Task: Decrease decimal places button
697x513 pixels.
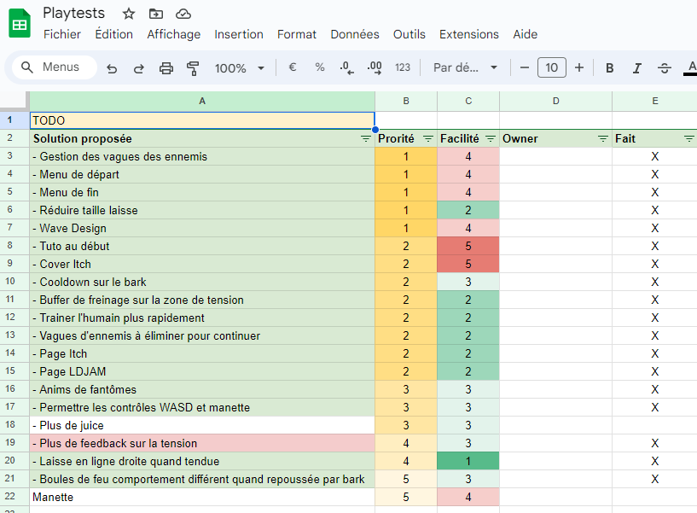Action: pos(346,67)
